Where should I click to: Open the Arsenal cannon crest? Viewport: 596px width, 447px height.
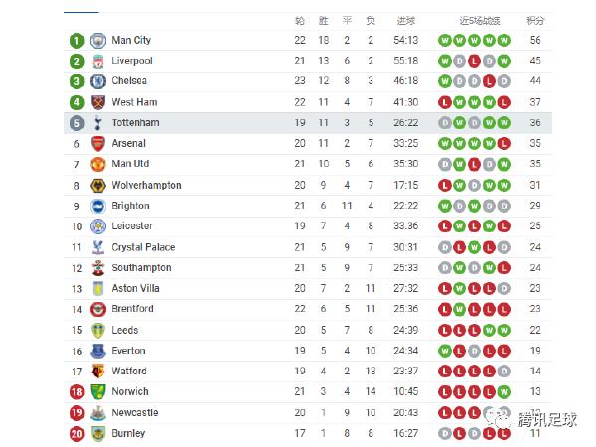(x=97, y=144)
